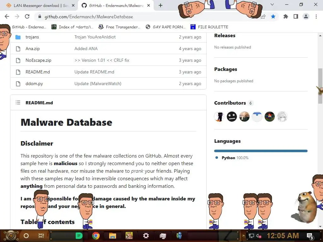Click the muted volume tray icon
This screenshot has height=242, width=323.
[x=259, y=236]
